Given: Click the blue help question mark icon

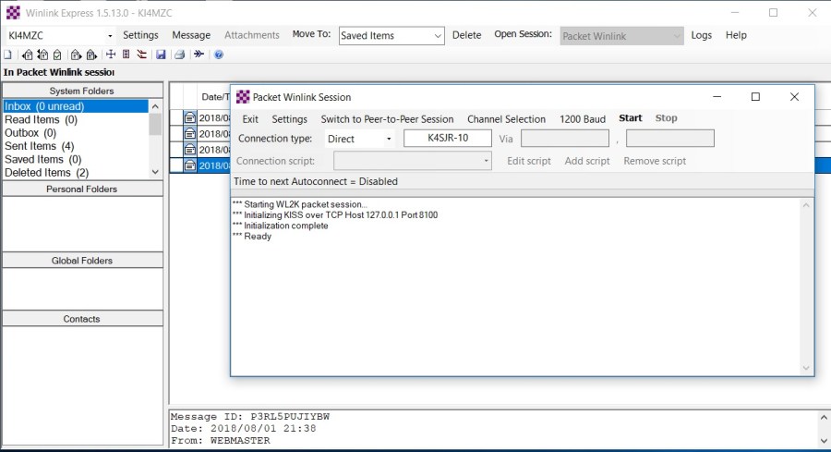Looking at the screenshot, I should [219, 55].
